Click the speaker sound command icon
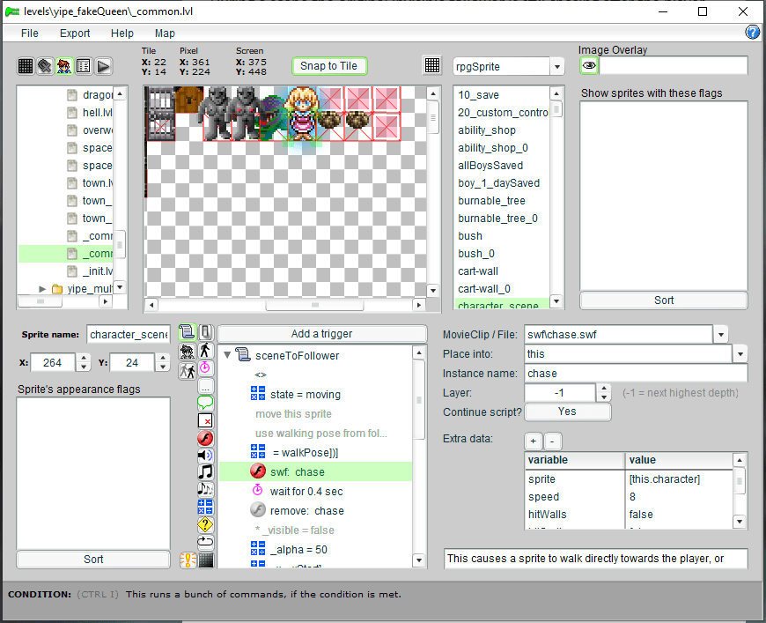The width and height of the screenshot is (766, 623). tap(205, 455)
